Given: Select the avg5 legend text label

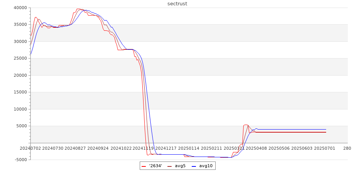Looking at the screenshot, I should [x=180, y=166].
